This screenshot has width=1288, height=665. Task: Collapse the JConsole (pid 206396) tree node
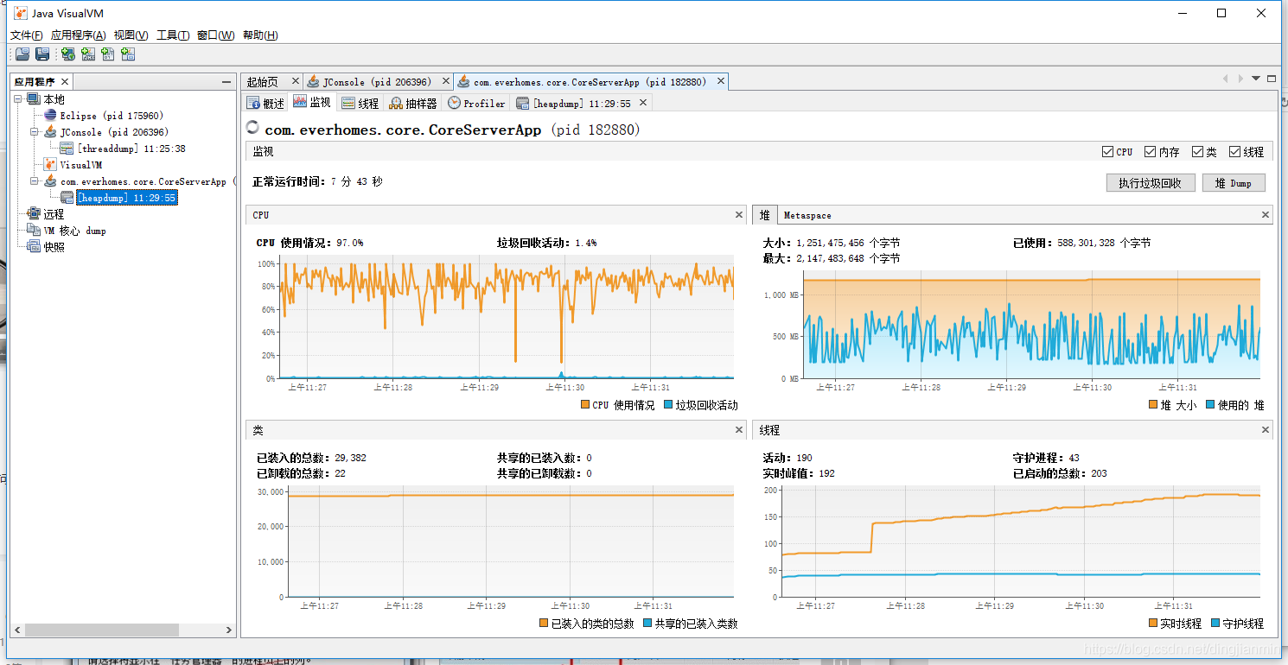tap(35, 132)
